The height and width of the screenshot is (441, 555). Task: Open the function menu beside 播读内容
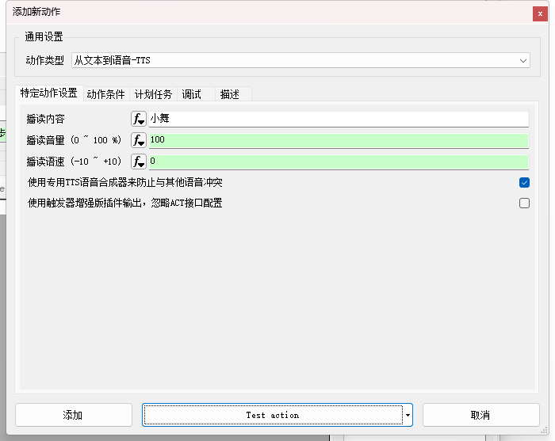139,119
